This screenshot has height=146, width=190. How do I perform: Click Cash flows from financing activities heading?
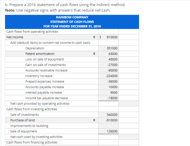32,142
